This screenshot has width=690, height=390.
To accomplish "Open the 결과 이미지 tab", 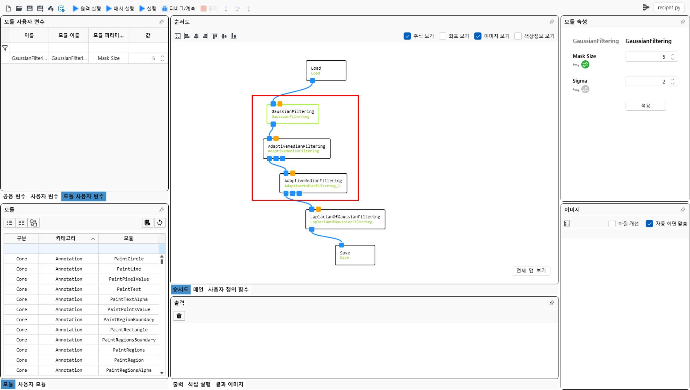I will click(x=229, y=384).
